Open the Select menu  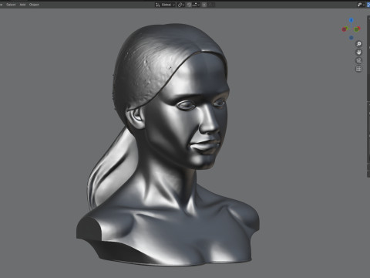click(11, 5)
